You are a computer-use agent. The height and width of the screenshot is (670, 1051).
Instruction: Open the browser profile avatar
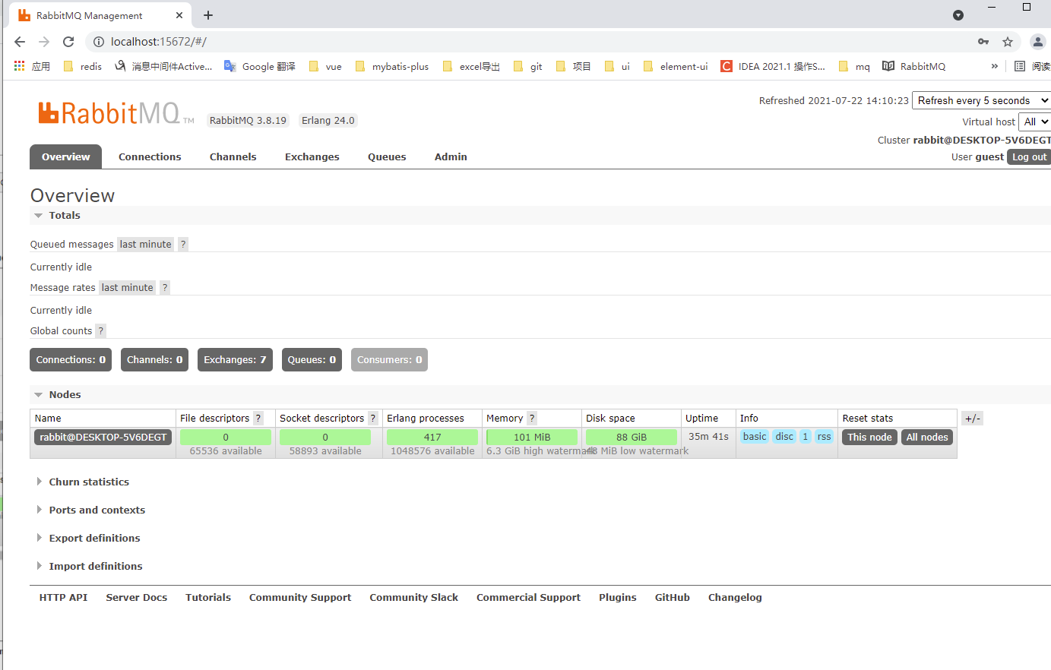[1037, 42]
